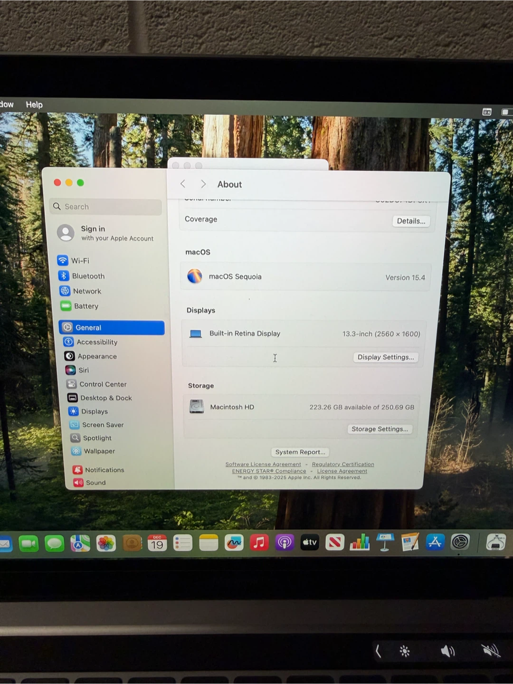Open the Notes app in the Dock

click(209, 543)
